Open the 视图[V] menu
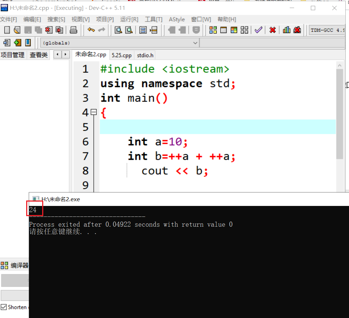The width and height of the screenshot is (349, 318). pos(81,19)
